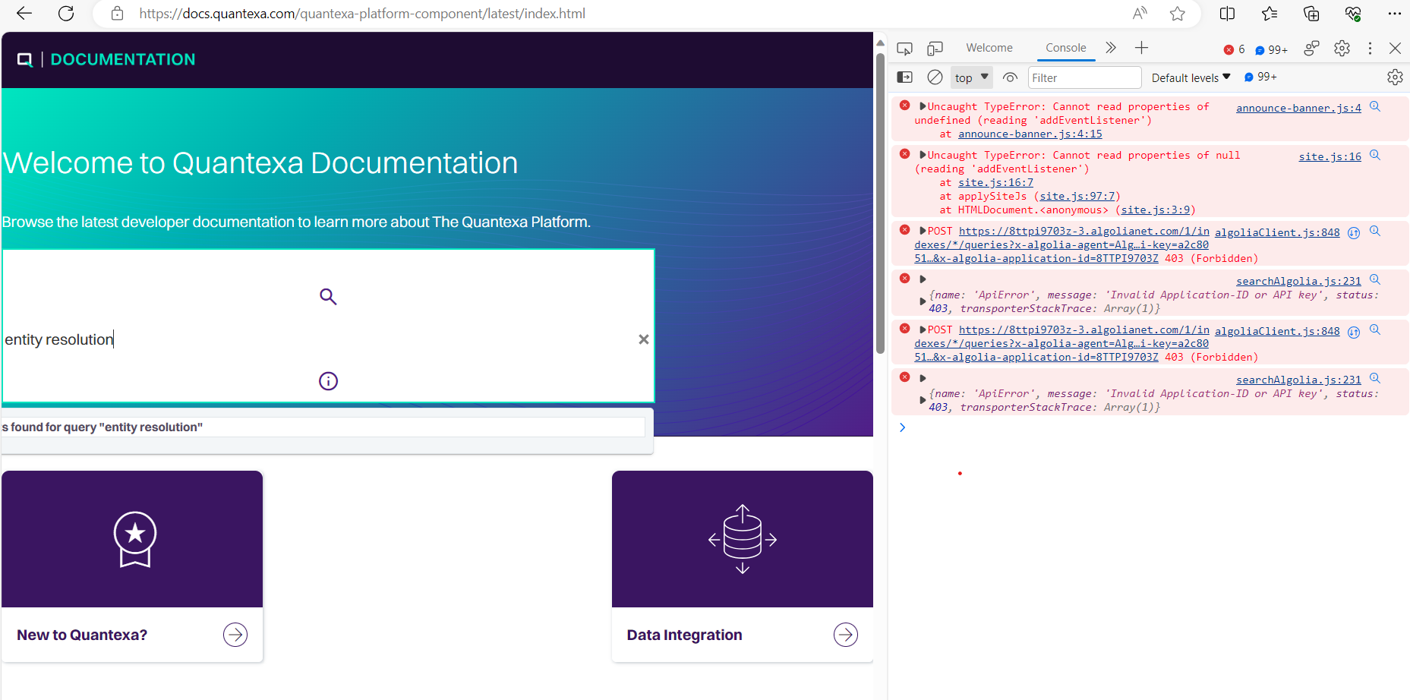Expand the first searchAlgolia.js:231 error entry

(x=923, y=279)
